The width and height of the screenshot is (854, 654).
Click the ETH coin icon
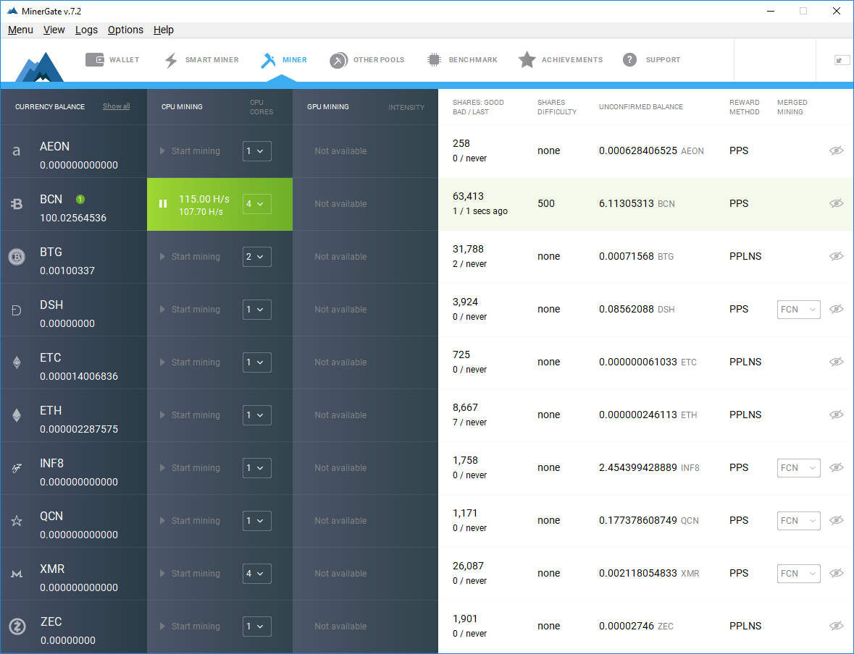coord(17,415)
